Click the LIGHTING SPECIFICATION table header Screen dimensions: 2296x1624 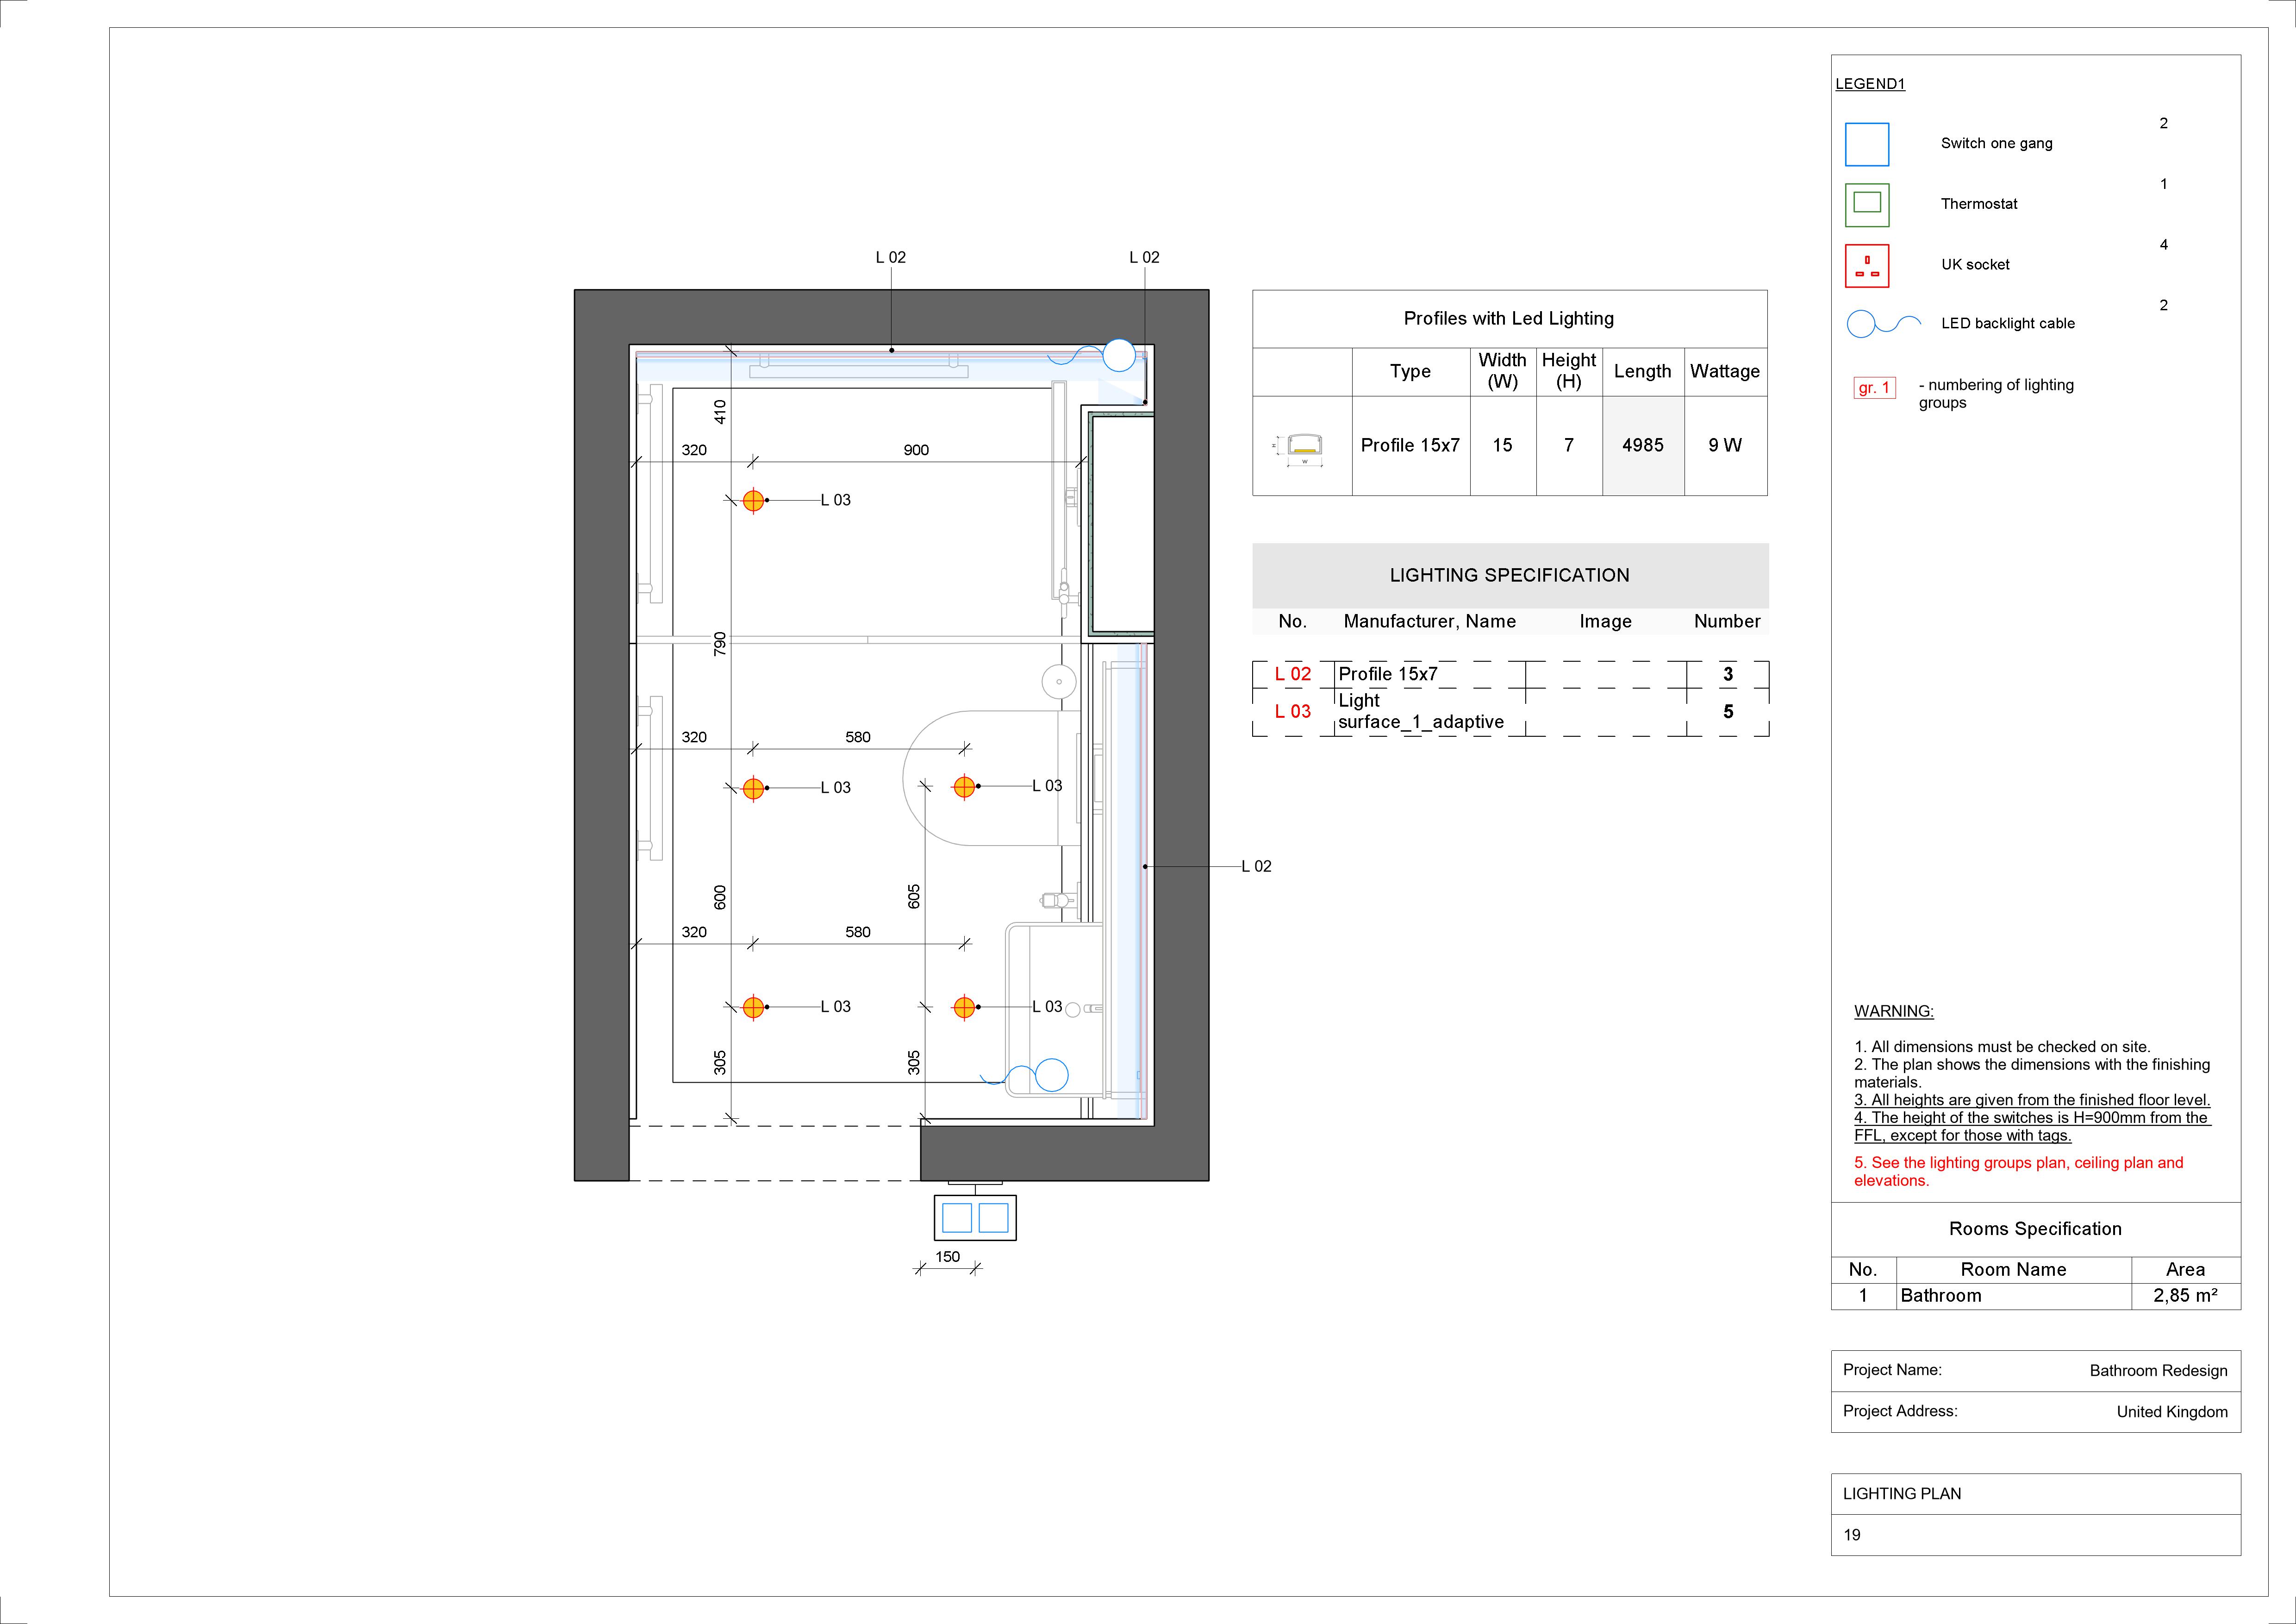click(1509, 575)
